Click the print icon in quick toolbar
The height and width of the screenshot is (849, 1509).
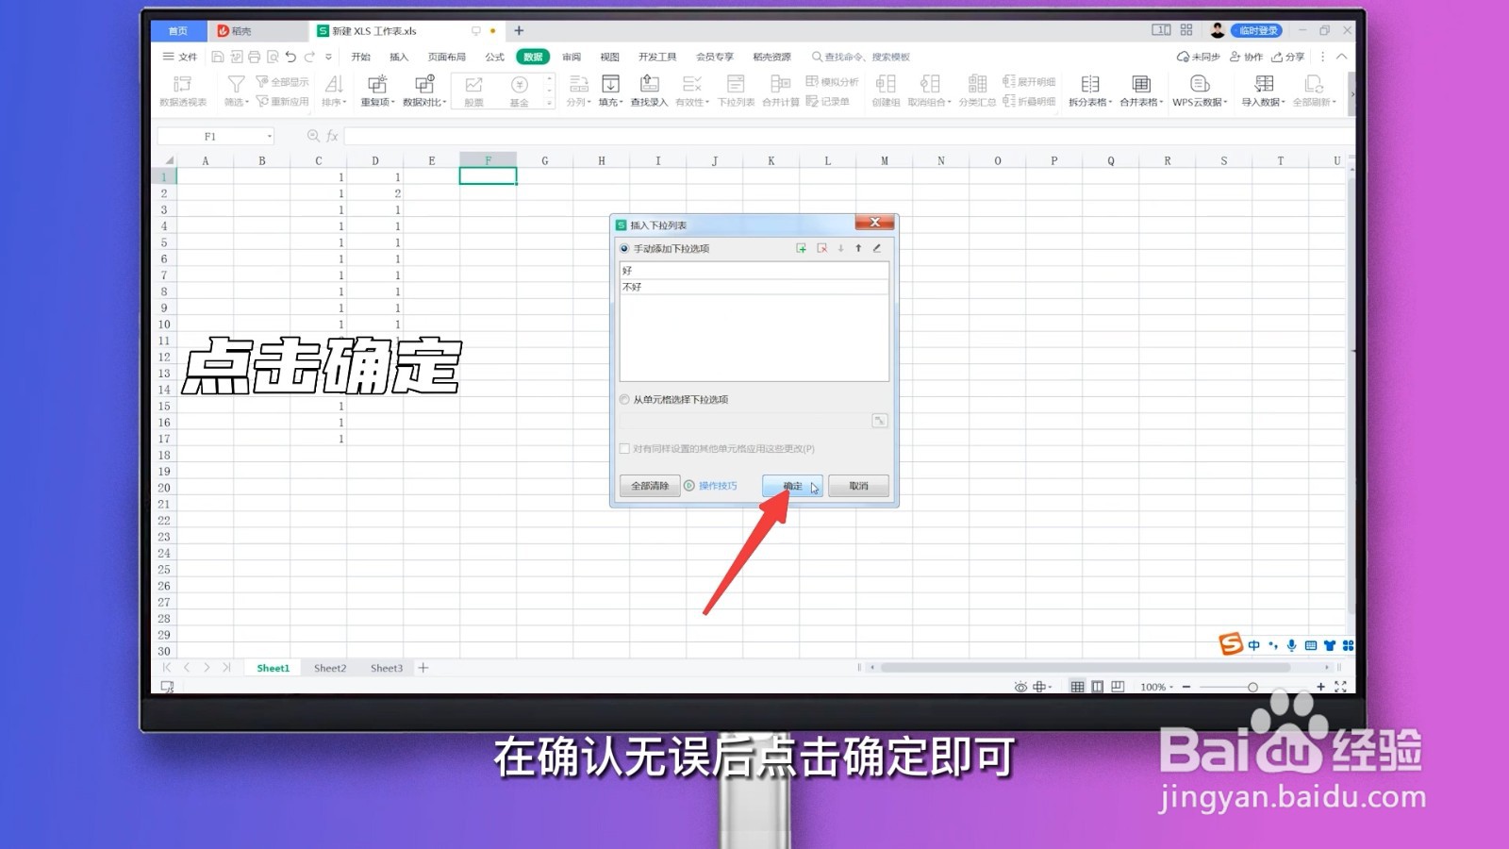[254, 57]
